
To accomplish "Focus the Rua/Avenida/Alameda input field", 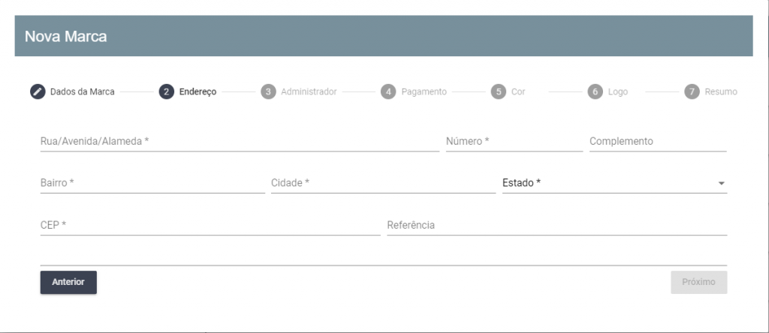I will 240,141.
